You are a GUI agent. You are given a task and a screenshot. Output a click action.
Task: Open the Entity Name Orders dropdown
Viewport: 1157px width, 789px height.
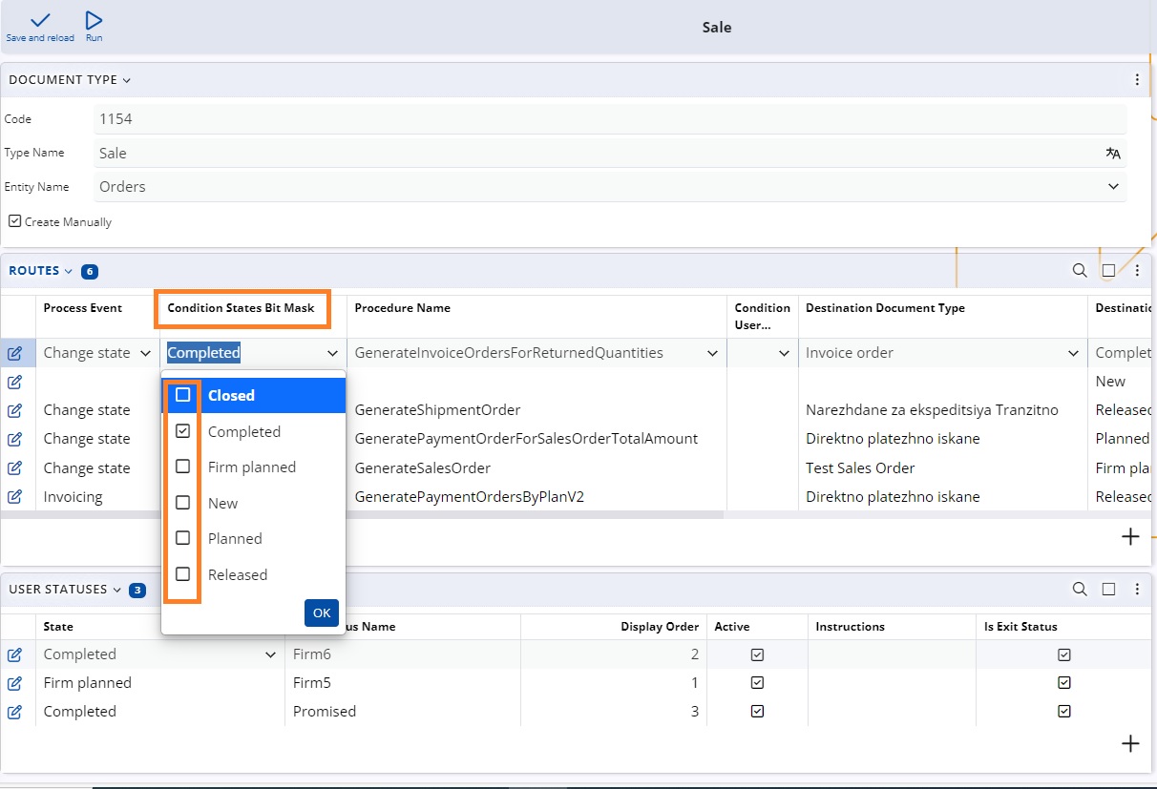tap(1113, 187)
